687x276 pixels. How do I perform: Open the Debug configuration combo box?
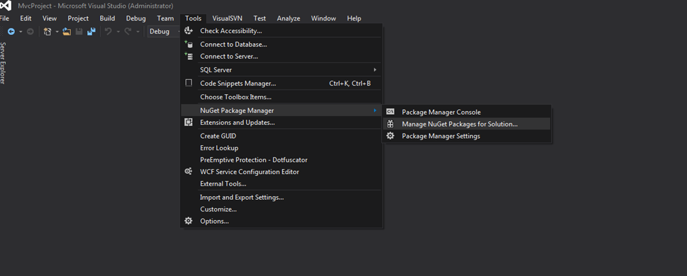coord(164,32)
